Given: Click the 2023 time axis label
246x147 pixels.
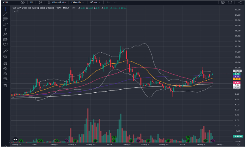Looking at the screenshot, I should pos(182,145).
